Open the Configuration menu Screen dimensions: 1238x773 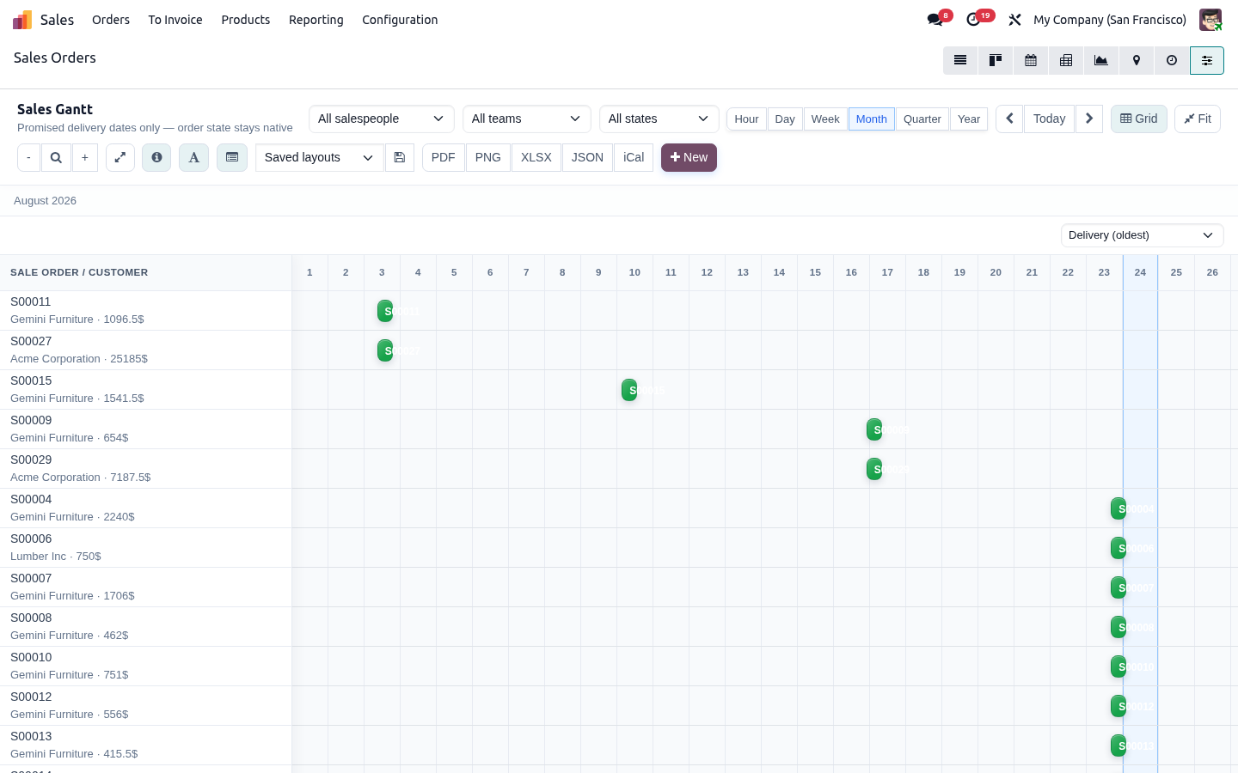(x=400, y=20)
